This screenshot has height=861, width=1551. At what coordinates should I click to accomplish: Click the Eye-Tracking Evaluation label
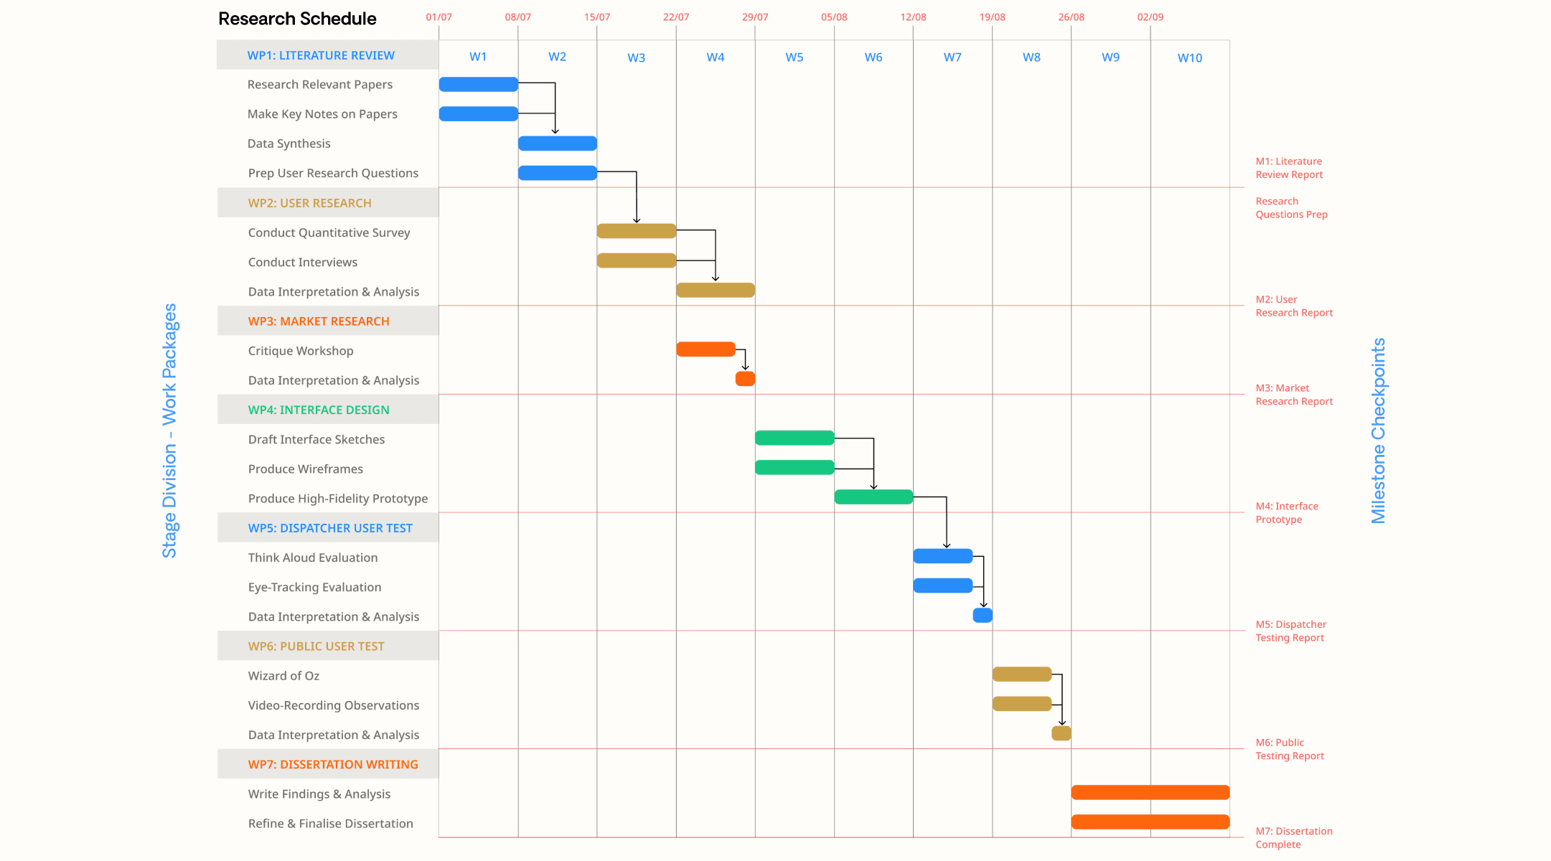pyautogui.click(x=315, y=587)
